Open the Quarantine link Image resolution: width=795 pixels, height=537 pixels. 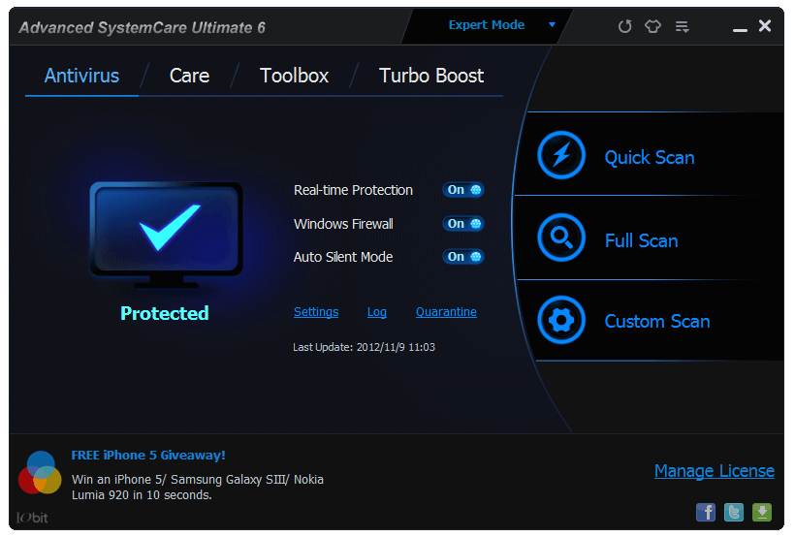[x=446, y=312]
